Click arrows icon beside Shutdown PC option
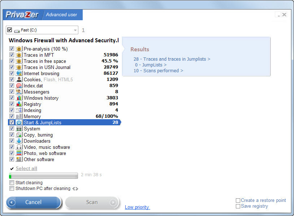This screenshot has width=294, height=216. (75, 189)
